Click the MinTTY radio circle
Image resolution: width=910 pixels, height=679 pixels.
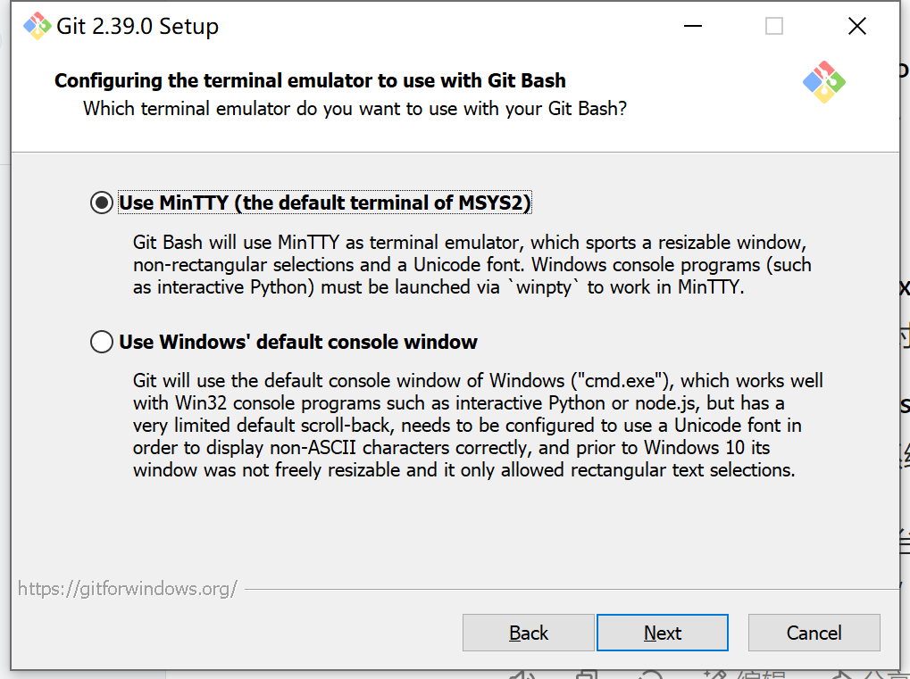click(x=101, y=203)
